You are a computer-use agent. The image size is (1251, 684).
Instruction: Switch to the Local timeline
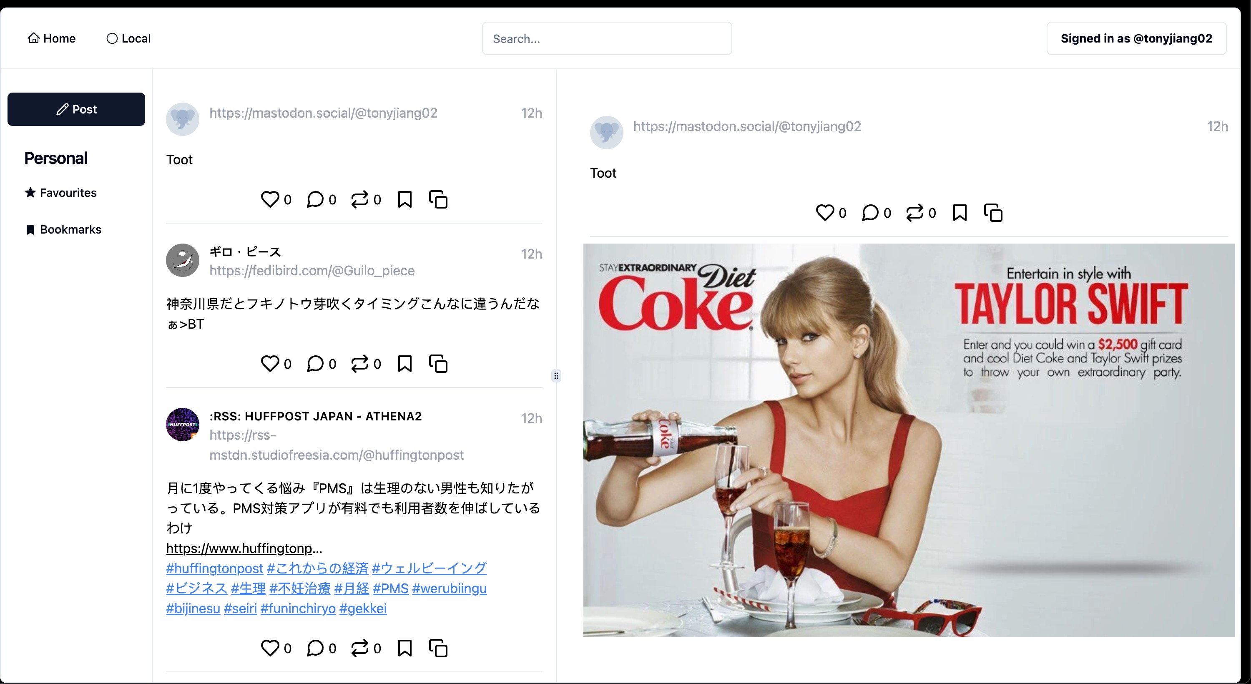click(129, 38)
